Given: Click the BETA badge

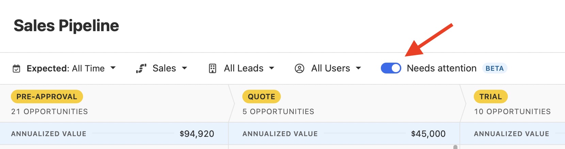Looking at the screenshot, I should pos(495,68).
